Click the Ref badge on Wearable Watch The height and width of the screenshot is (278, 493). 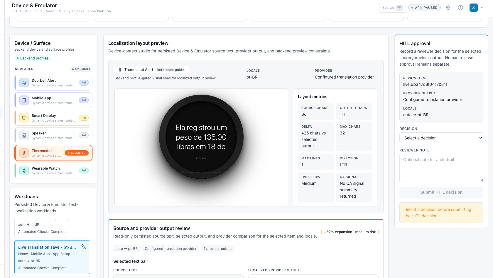click(84, 170)
